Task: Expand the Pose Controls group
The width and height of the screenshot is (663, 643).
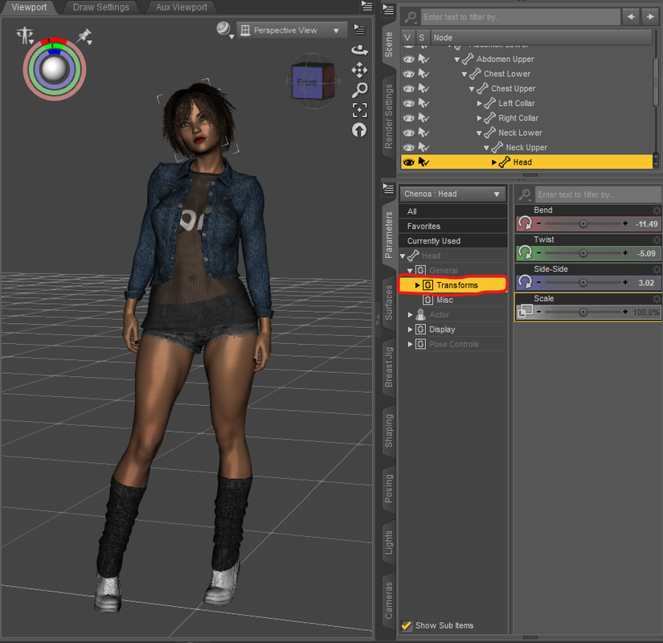Action: (x=410, y=344)
